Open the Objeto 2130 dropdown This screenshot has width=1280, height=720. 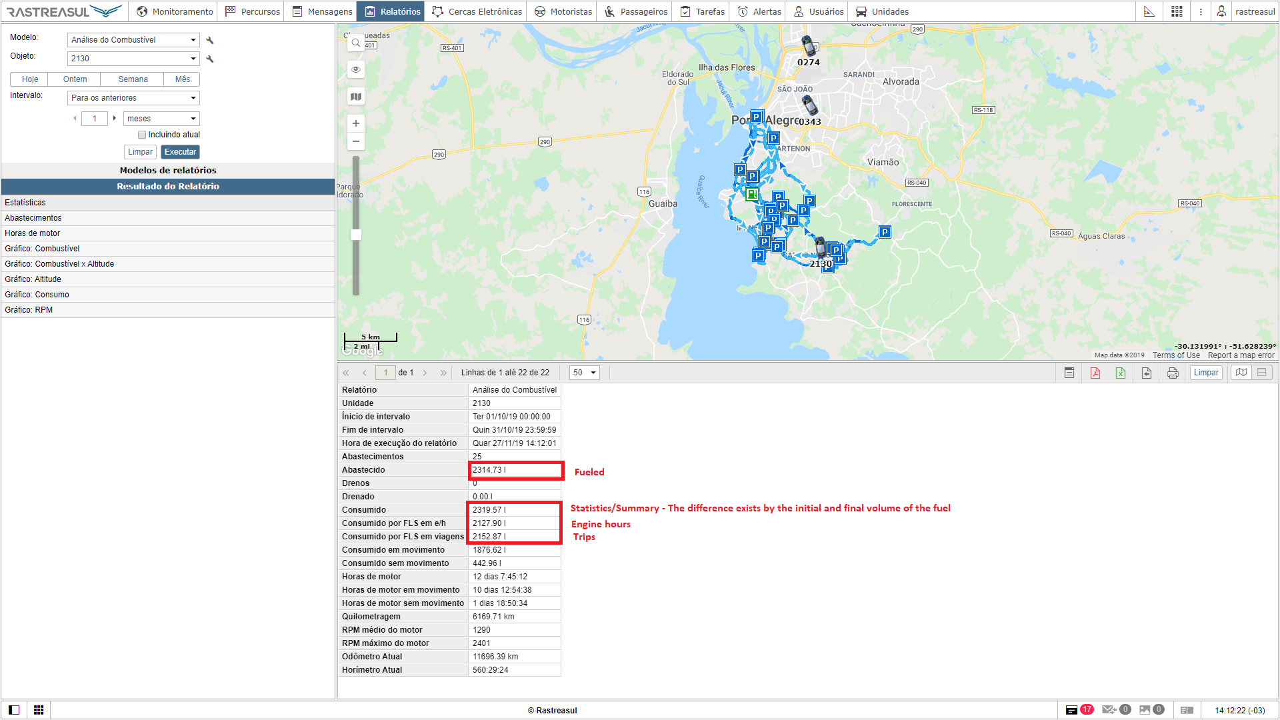pyautogui.click(x=133, y=59)
